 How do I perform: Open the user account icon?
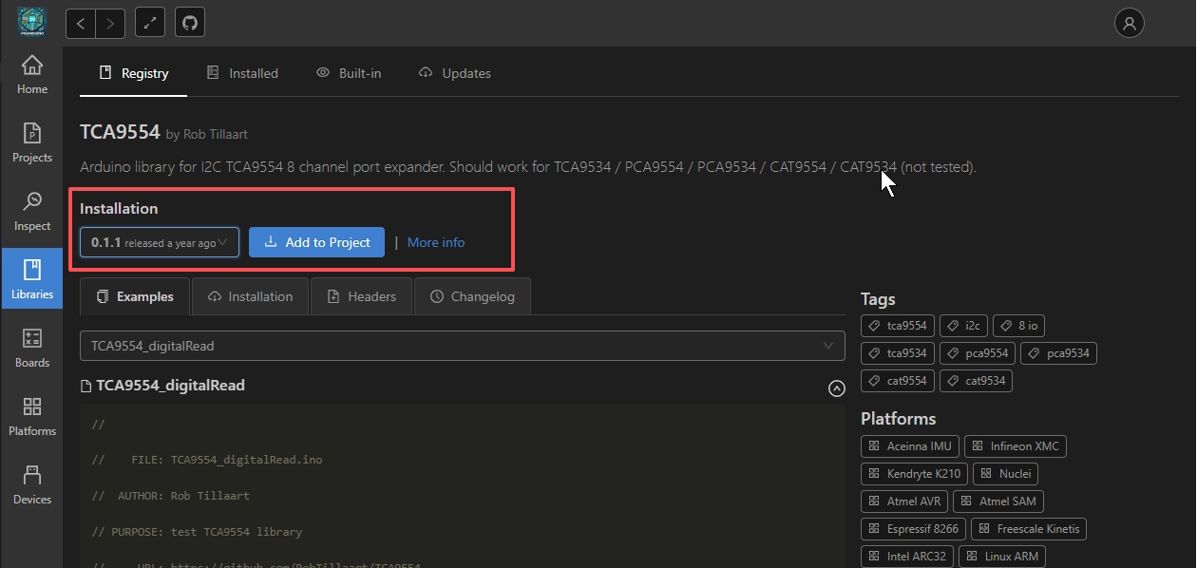(x=1130, y=23)
